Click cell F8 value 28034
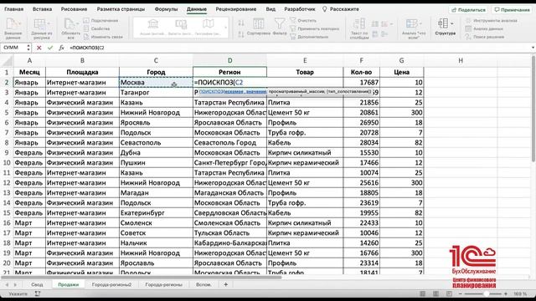This screenshot has width=536, height=301. [361, 143]
